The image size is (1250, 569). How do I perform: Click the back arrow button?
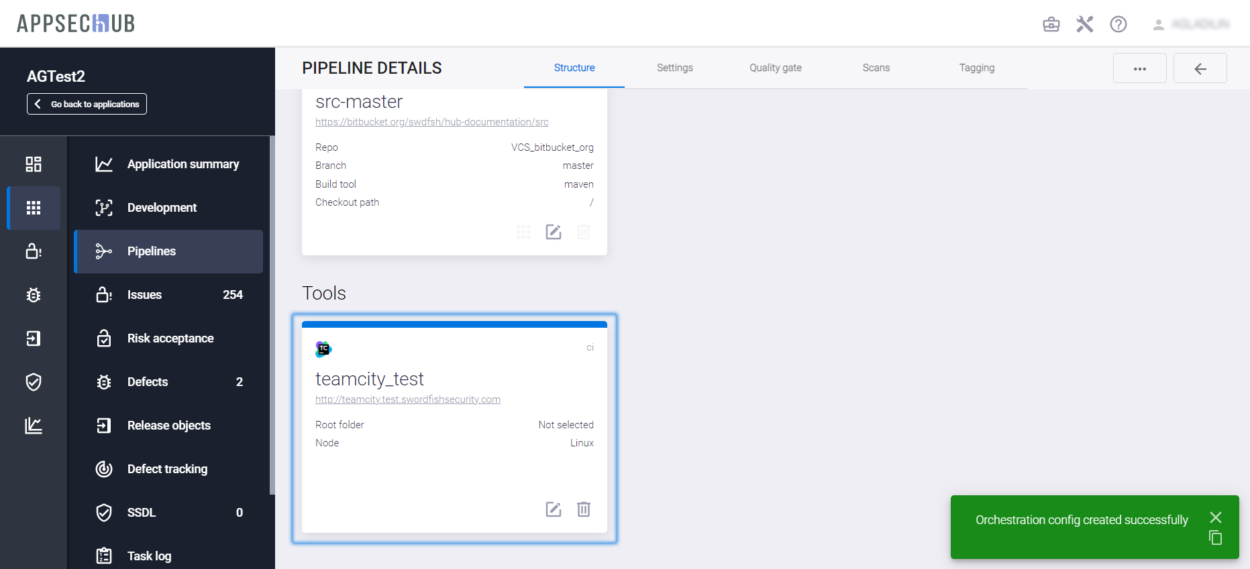pyautogui.click(x=1200, y=68)
